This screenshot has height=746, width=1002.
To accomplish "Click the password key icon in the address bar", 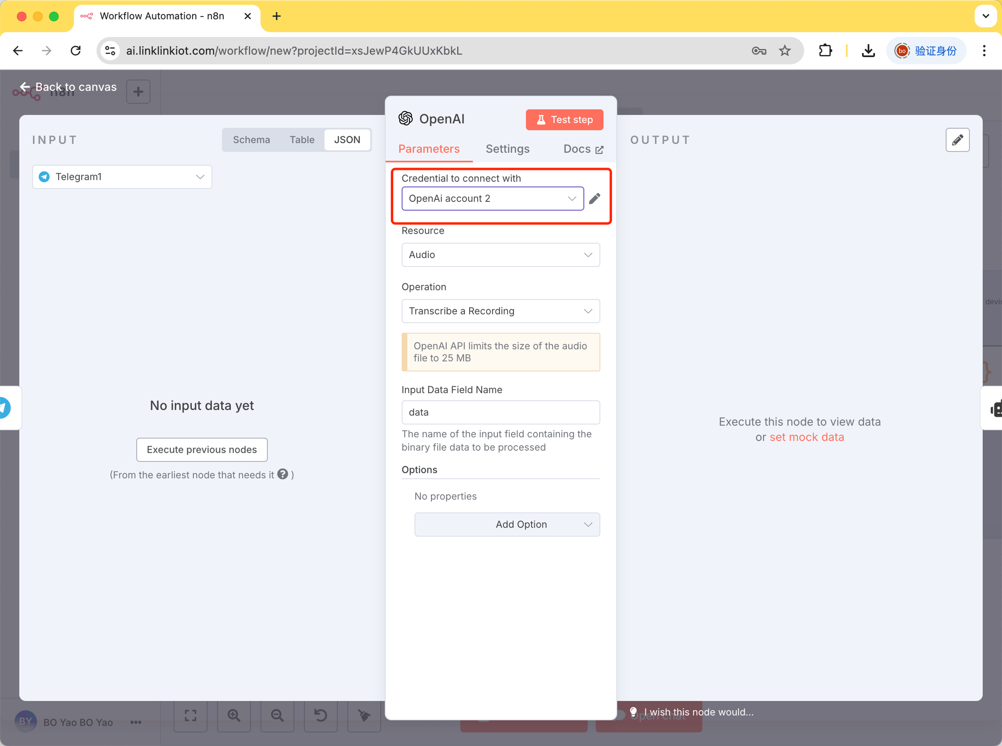I will 759,50.
